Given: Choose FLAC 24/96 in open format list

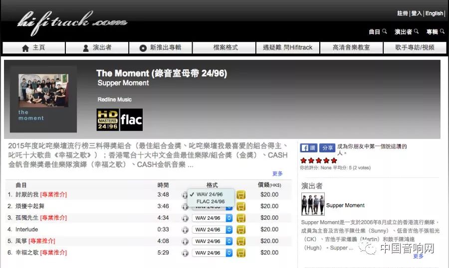Looking at the screenshot, I should coord(211,201).
